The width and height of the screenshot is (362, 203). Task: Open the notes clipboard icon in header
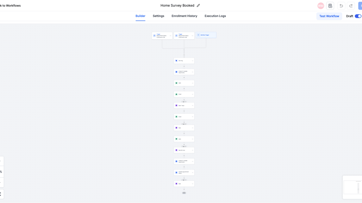coord(330,6)
